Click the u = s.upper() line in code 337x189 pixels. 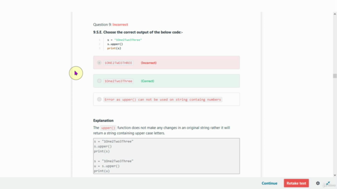click(106, 166)
